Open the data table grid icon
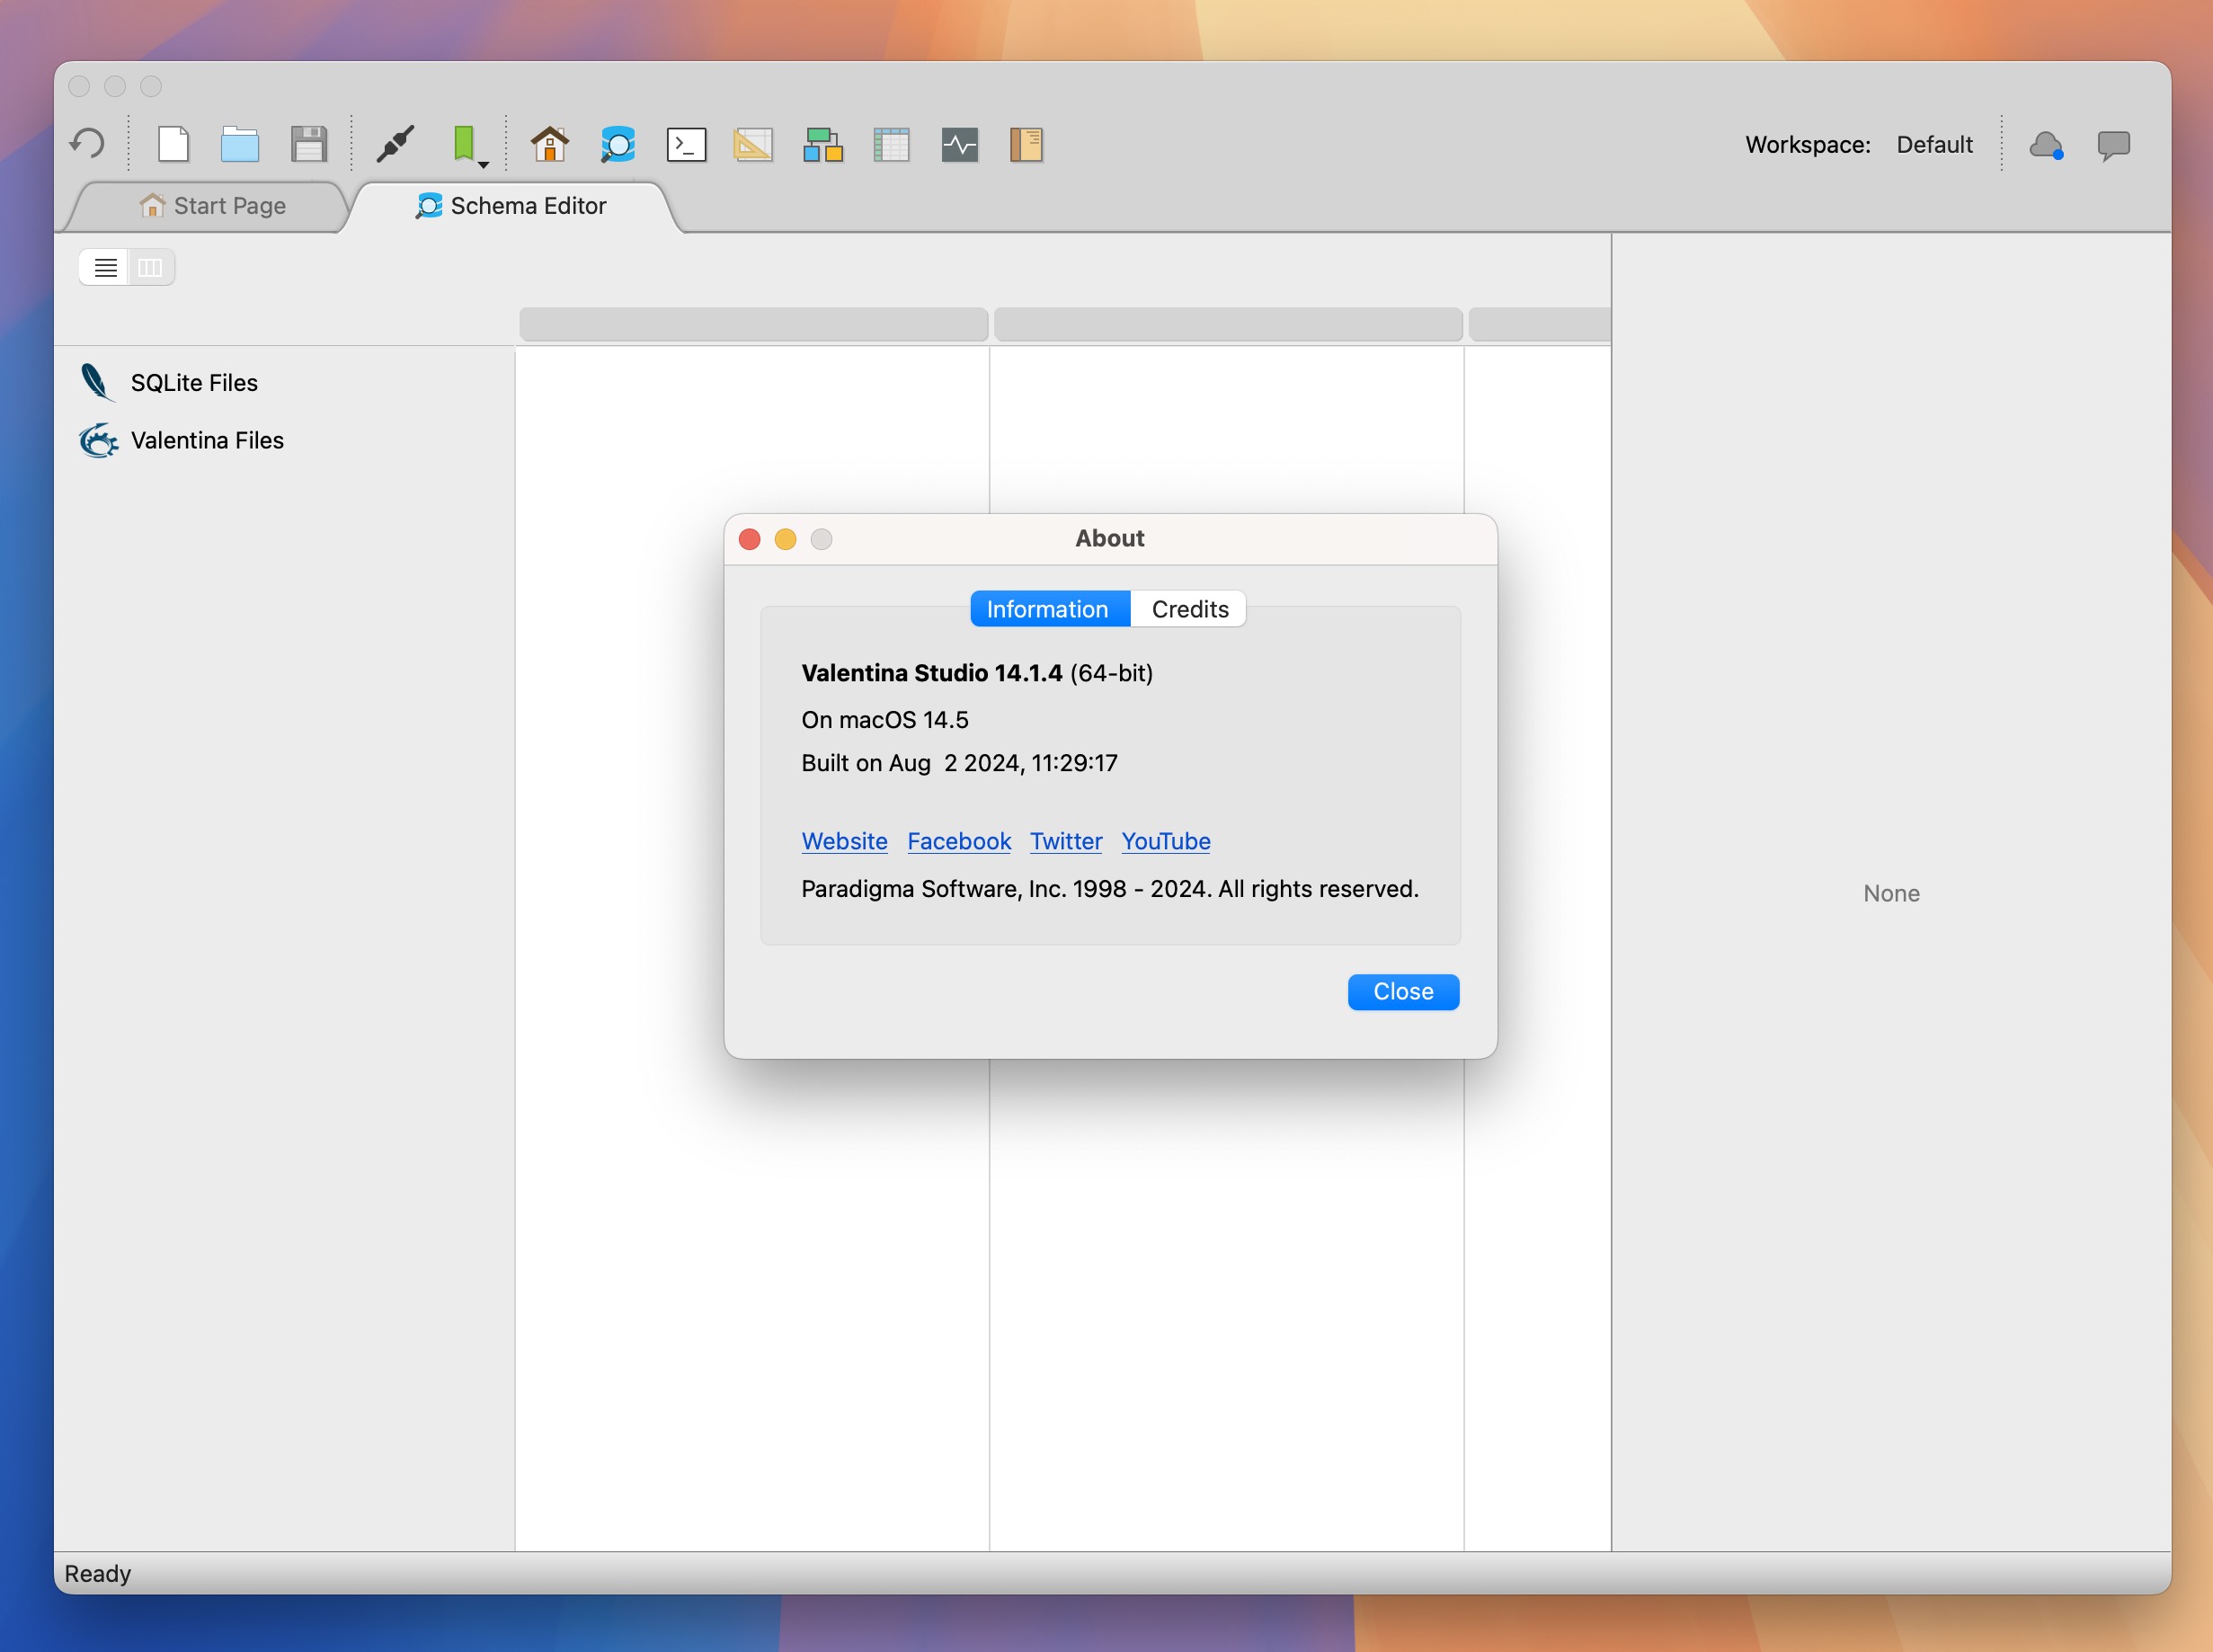Screen dimensions: 2213x1652 pyautogui.click(x=891, y=144)
